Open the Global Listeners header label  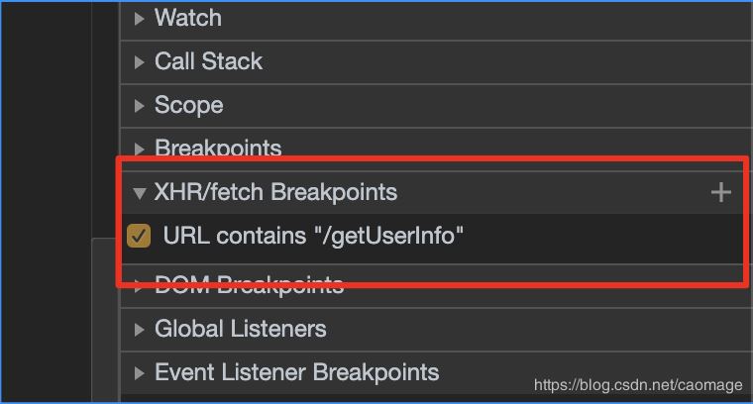point(240,329)
